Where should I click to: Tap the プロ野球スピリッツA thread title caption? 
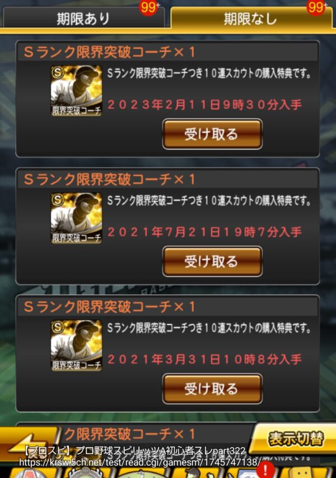tap(134, 451)
